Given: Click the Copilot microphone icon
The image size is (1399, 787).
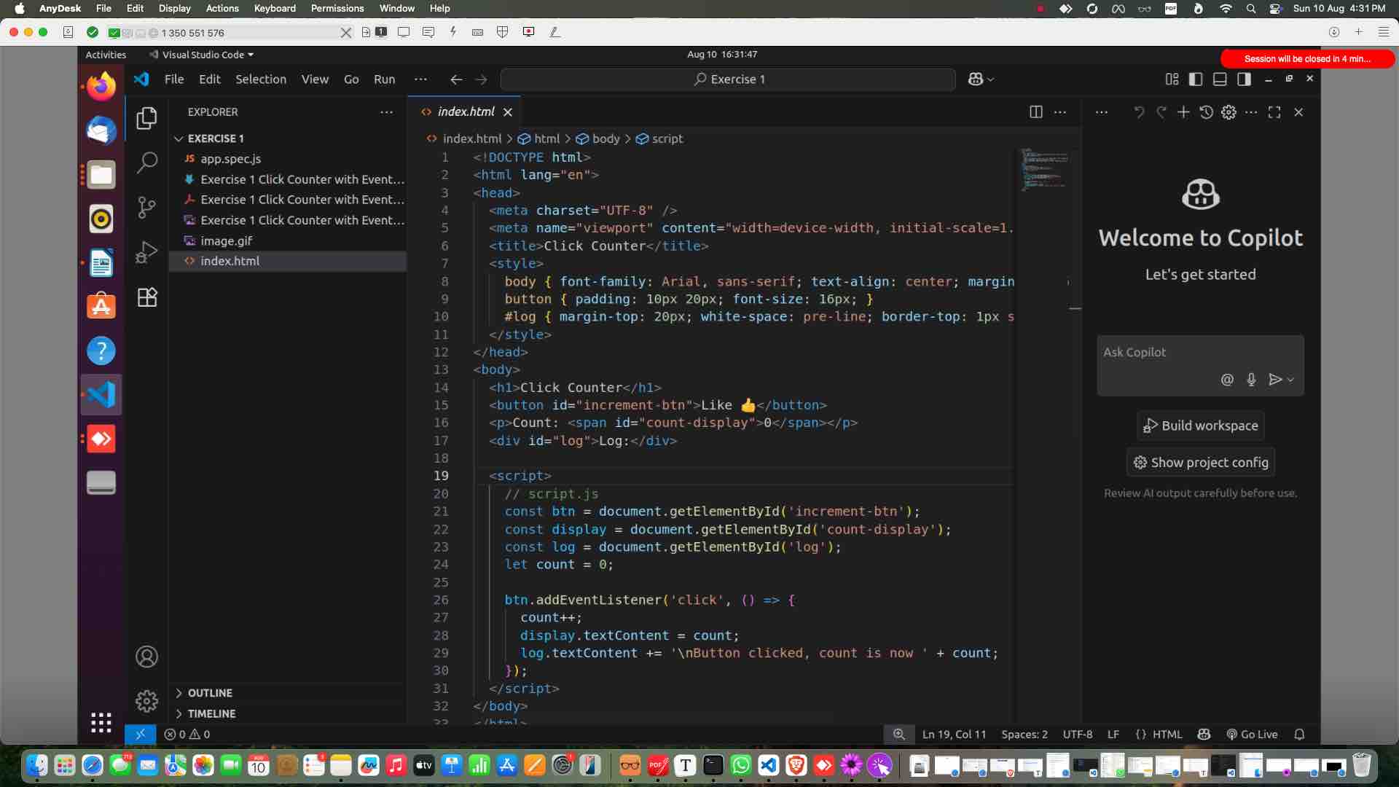Looking at the screenshot, I should tap(1252, 380).
